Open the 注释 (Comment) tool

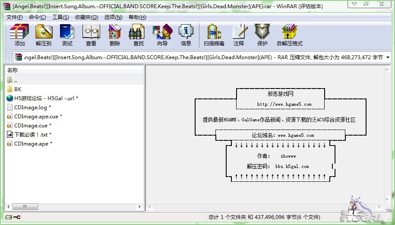point(239,35)
